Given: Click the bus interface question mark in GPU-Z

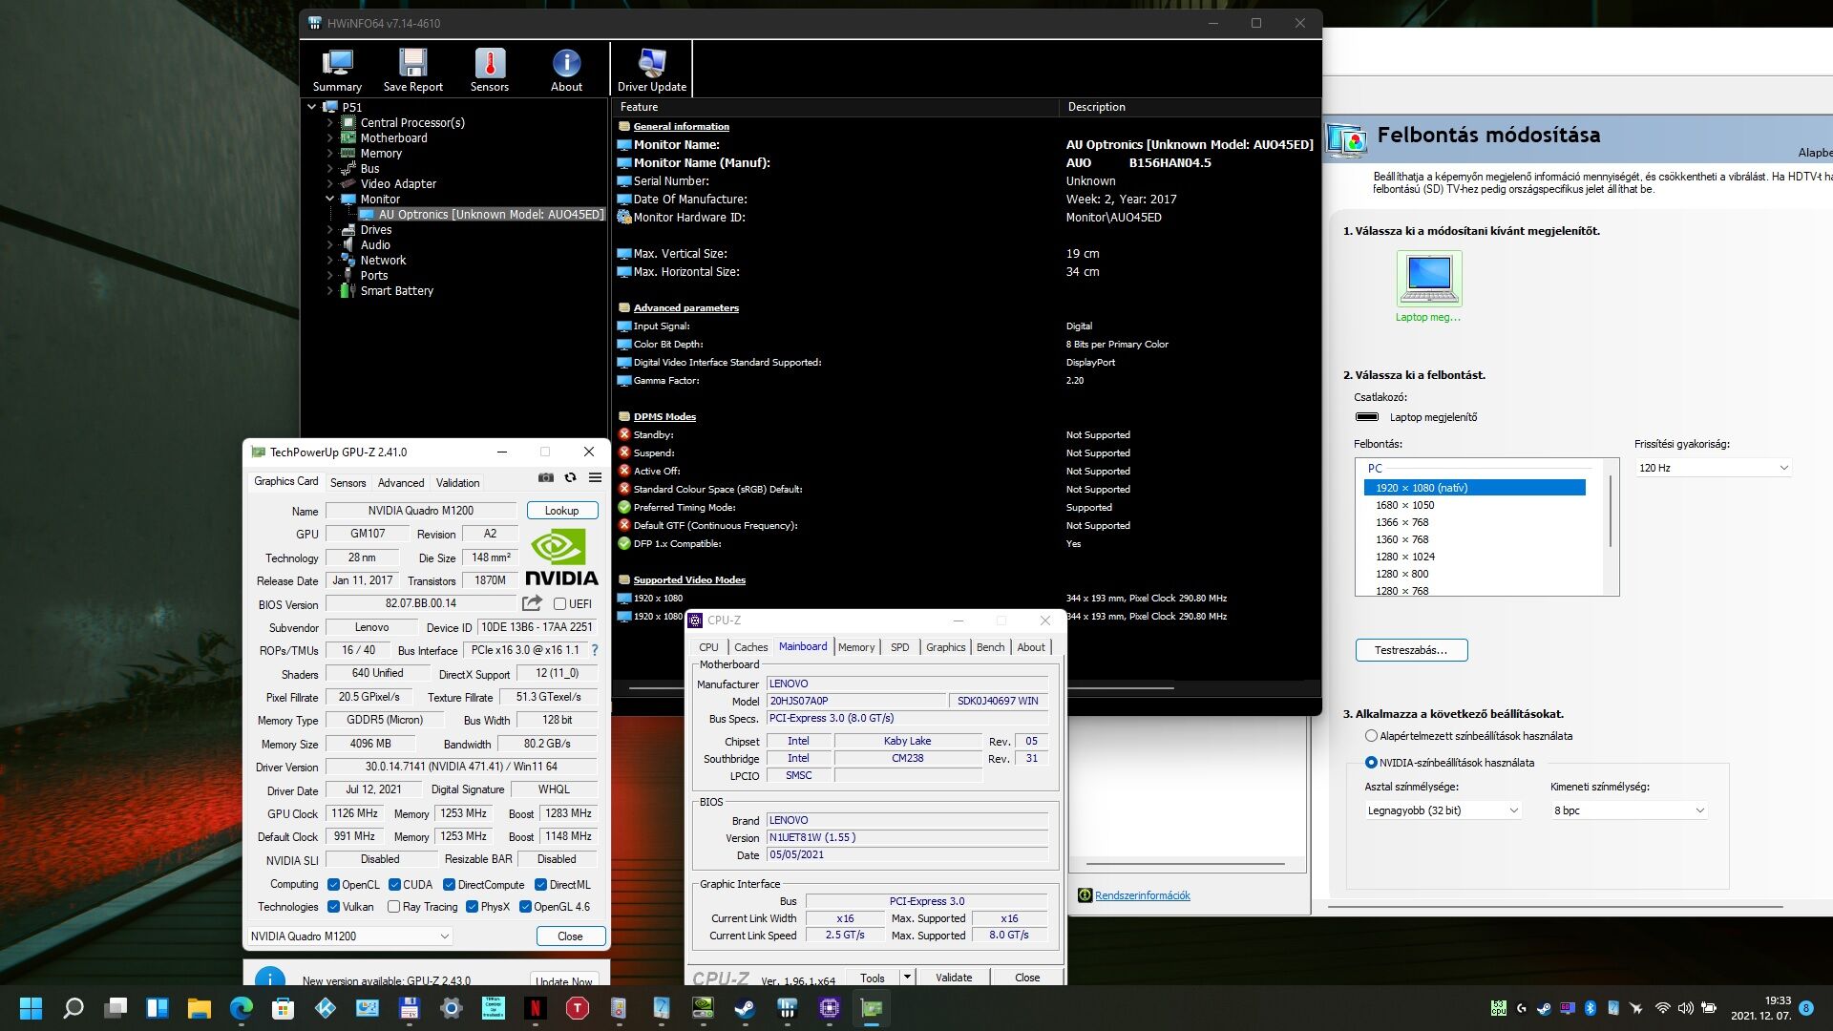Looking at the screenshot, I should 595,650.
